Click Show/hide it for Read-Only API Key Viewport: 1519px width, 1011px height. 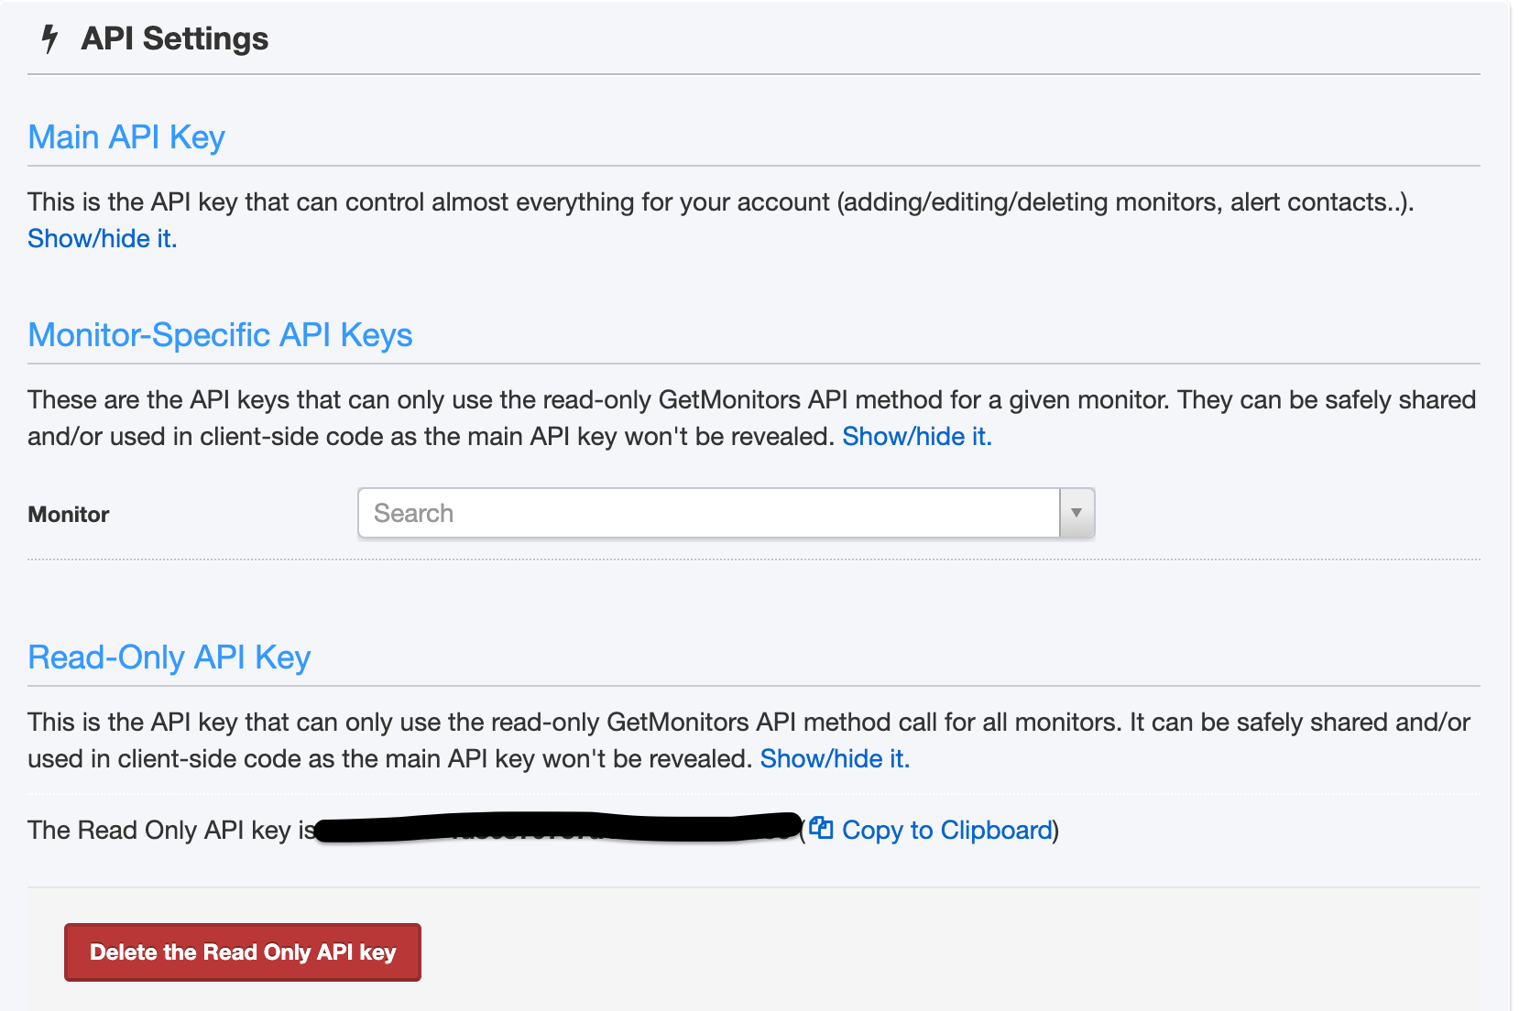pyautogui.click(x=835, y=758)
